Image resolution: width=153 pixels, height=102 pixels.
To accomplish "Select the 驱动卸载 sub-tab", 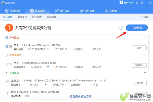I will [x=52, y=17].
